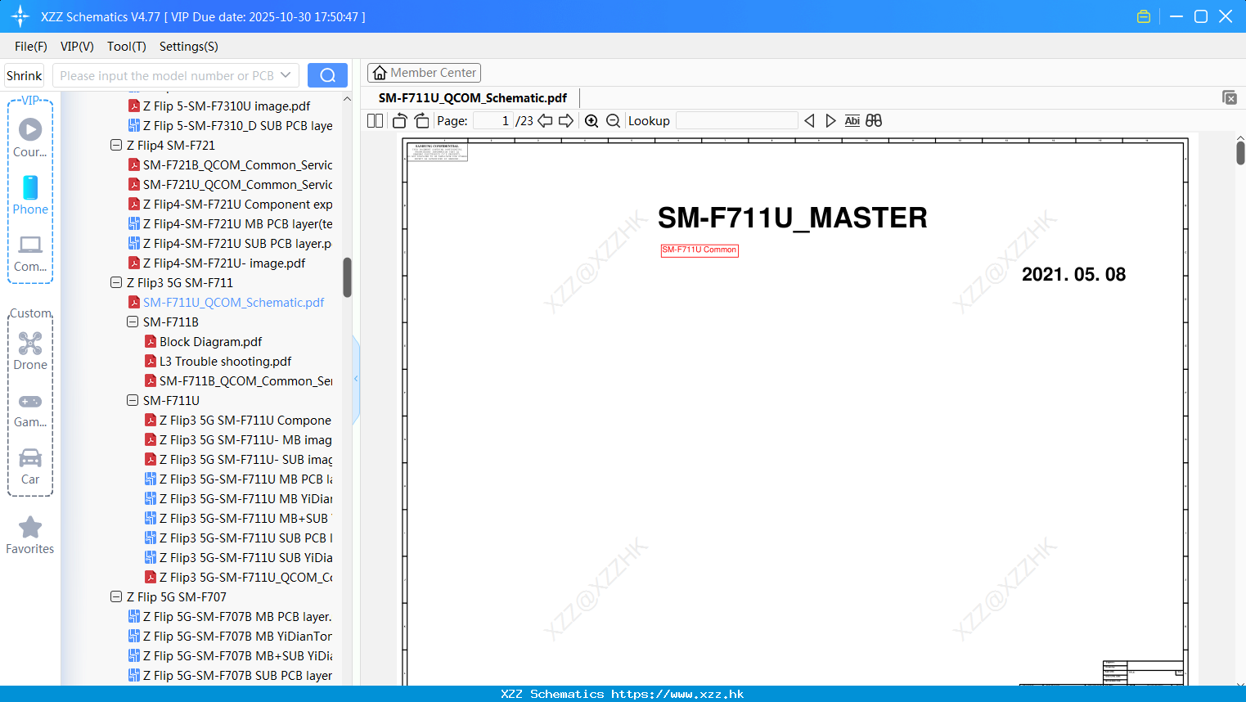This screenshot has height=702, width=1246.
Task: Open the File(F) menu
Action: [x=31, y=47]
